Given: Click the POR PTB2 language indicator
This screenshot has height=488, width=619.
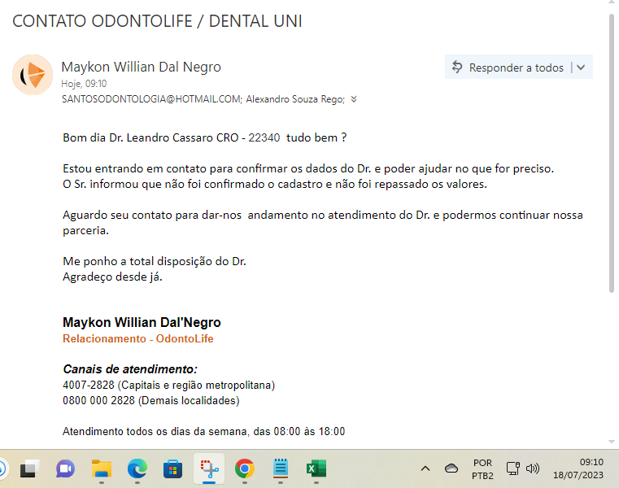Looking at the screenshot, I should (482, 469).
